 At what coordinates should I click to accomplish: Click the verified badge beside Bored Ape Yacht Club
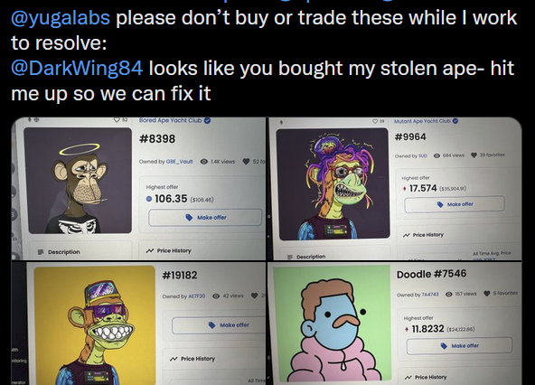[207, 120]
